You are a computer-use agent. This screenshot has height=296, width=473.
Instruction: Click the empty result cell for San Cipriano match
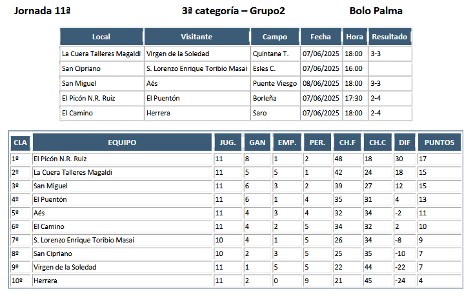(x=390, y=69)
